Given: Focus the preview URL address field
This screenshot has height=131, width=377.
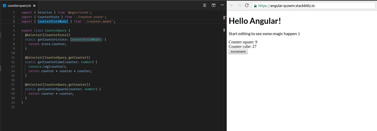Looking at the screenshot, I should point(314,6).
